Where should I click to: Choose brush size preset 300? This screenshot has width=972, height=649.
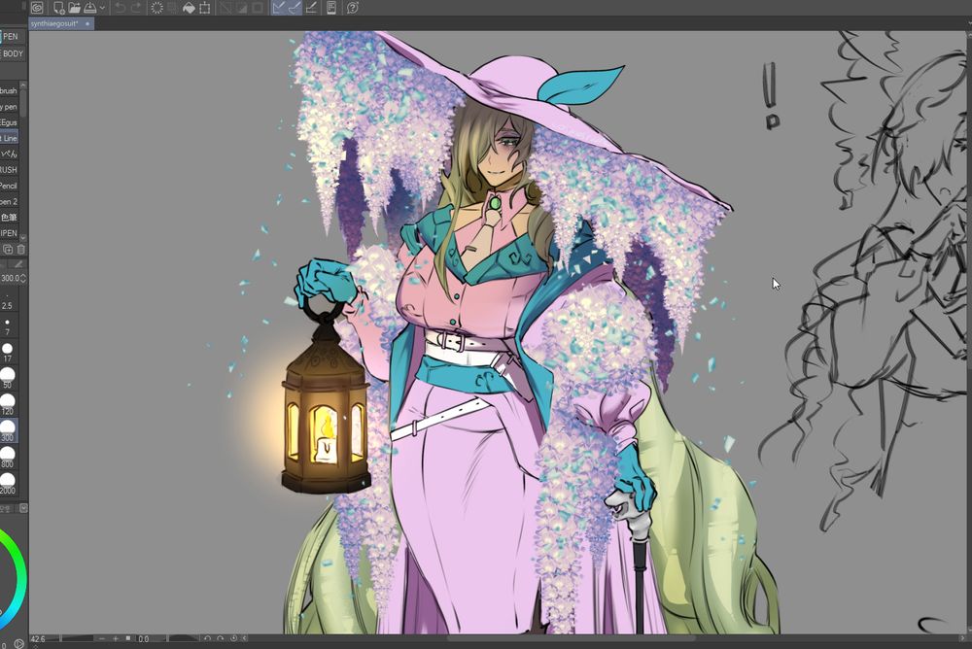[8, 430]
